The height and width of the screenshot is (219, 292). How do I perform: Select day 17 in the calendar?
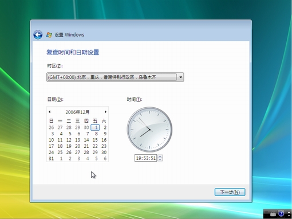pyautogui.click(x=51, y=146)
